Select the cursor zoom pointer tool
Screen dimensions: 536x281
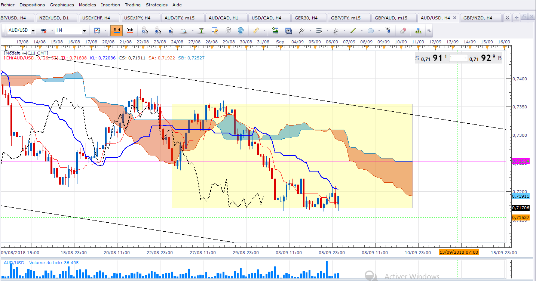point(171,30)
